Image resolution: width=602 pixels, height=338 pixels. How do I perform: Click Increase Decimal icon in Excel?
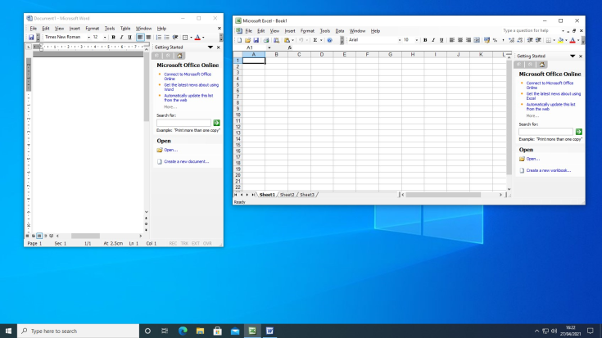coord(511,40)
